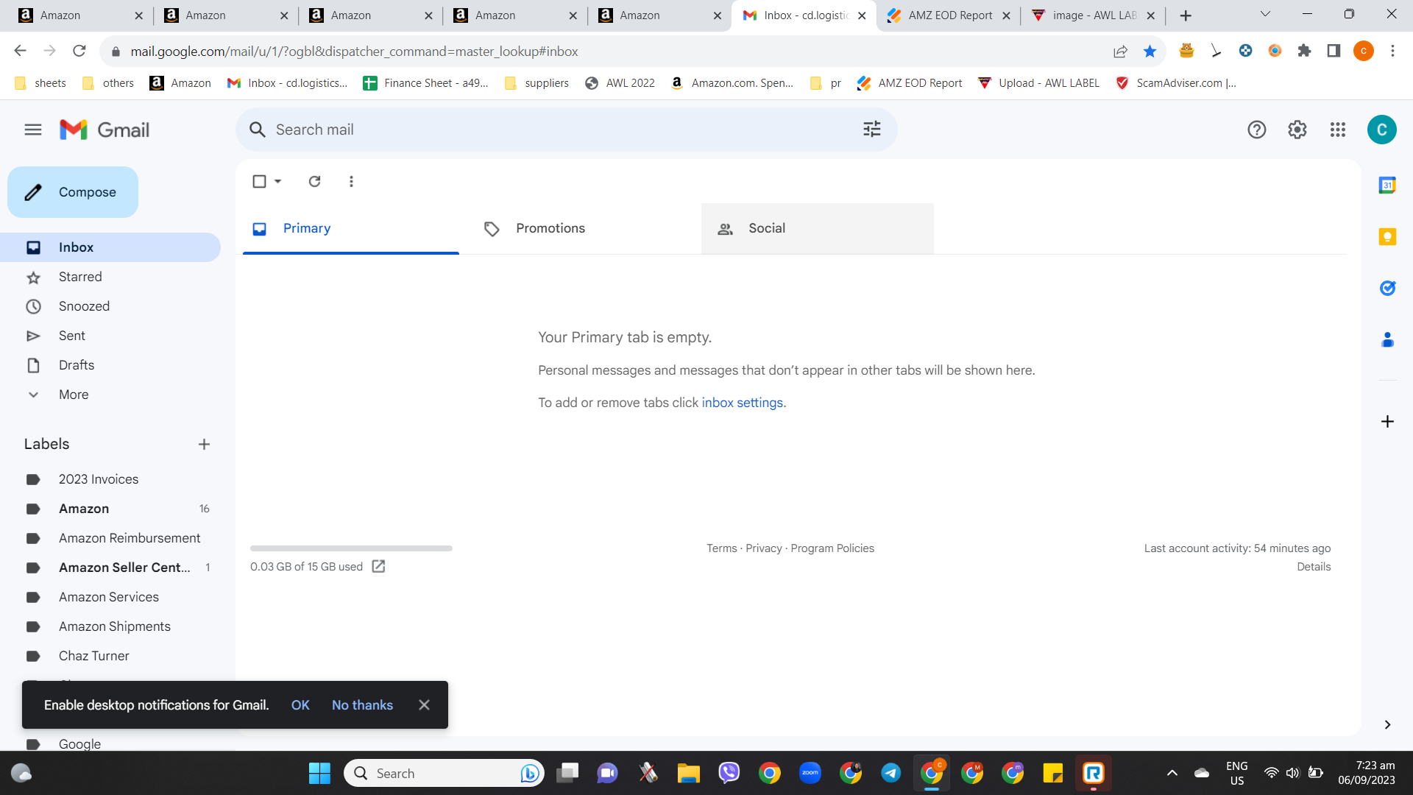Switch to the Primary tab
Image resolution: width=1413 pixels, height=795 pixels.
351,228
